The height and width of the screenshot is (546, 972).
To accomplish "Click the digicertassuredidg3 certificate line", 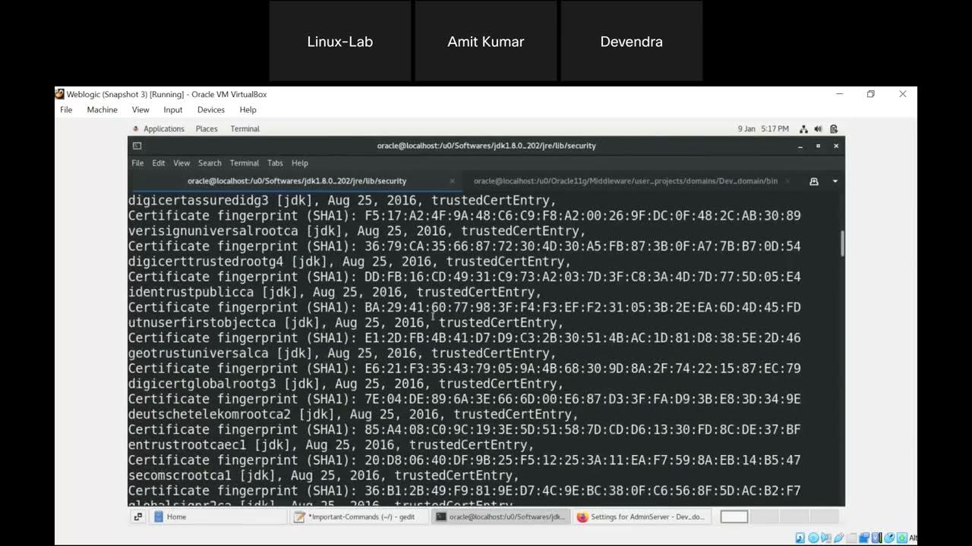I will tap(342, 201).
